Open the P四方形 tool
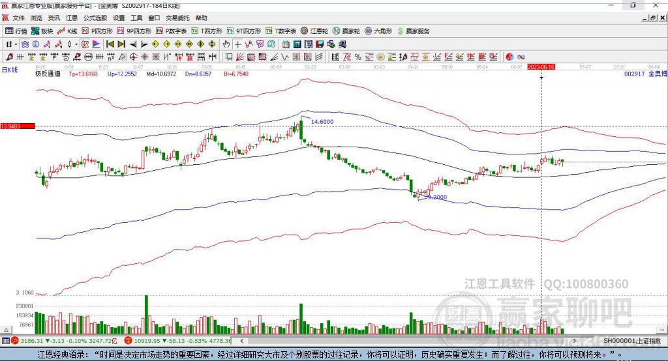This screenshot has width=668, height=361. click(x=97, y=31)
